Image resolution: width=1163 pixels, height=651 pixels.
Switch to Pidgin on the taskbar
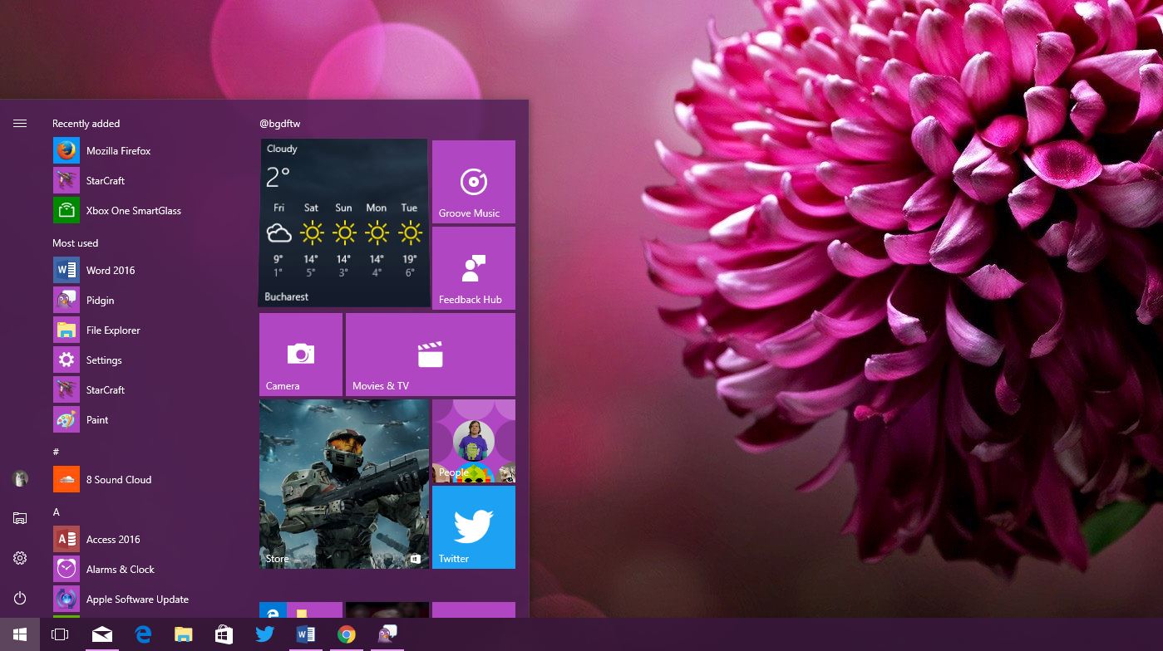[x=387, y=634]
